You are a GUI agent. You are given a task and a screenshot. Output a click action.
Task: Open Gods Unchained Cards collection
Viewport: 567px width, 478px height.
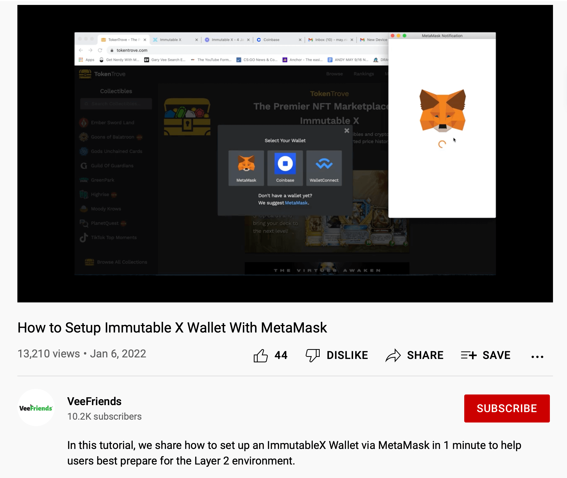click(x=111, y=151)
